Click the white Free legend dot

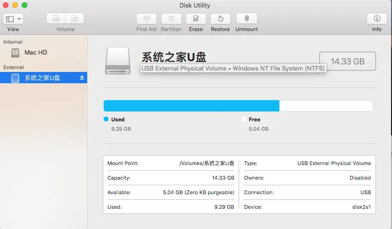click(x=244, y=119)
